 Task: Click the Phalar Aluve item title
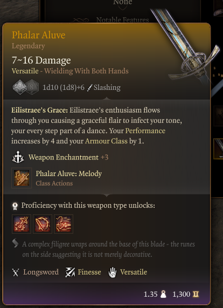(x=38, y=35)
